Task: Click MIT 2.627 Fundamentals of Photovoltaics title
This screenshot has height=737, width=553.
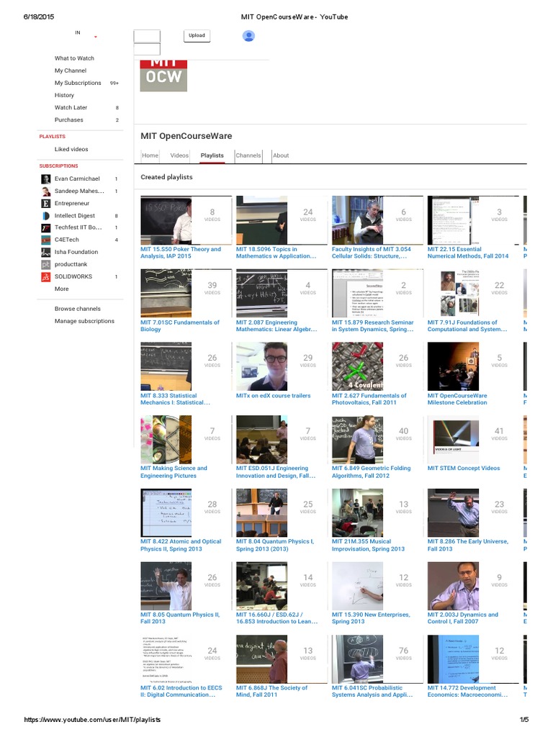Action: click(369, 399)
